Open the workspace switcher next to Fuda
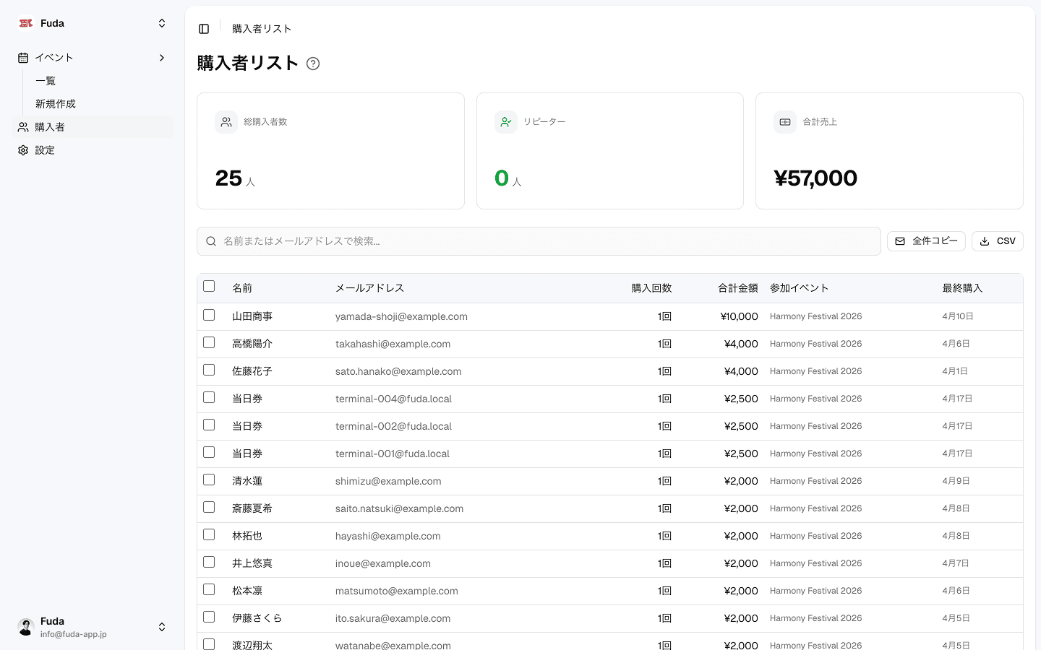This screenshot has height=650, width=1041. click(x=161, y=22)
